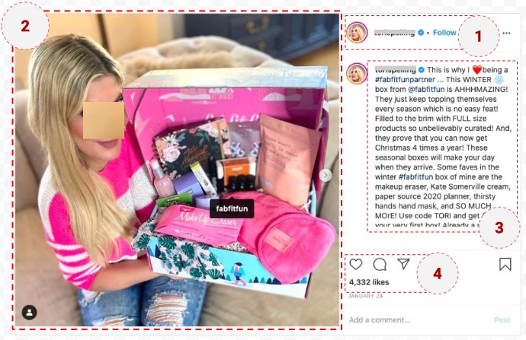Click the main post photo
This screenshot has height=340, width=526.
[177, 170]
